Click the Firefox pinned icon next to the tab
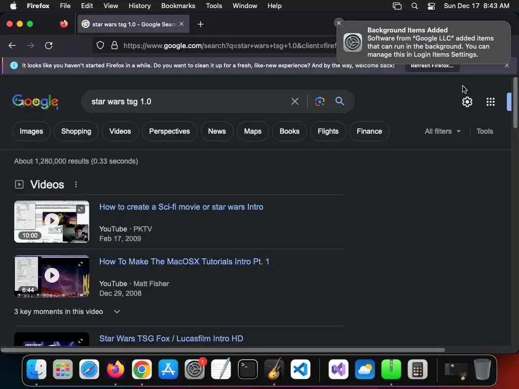 (x=64, y=24)
